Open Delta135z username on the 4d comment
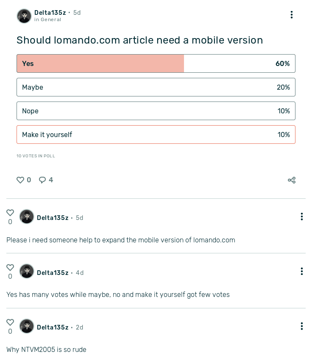This screenshot has height=357, width=326. (x=53, y=273)
